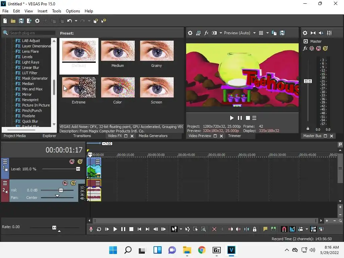The image size is (344, 258).
Task: Open Media Generators tab
Action: pos(153,136)
